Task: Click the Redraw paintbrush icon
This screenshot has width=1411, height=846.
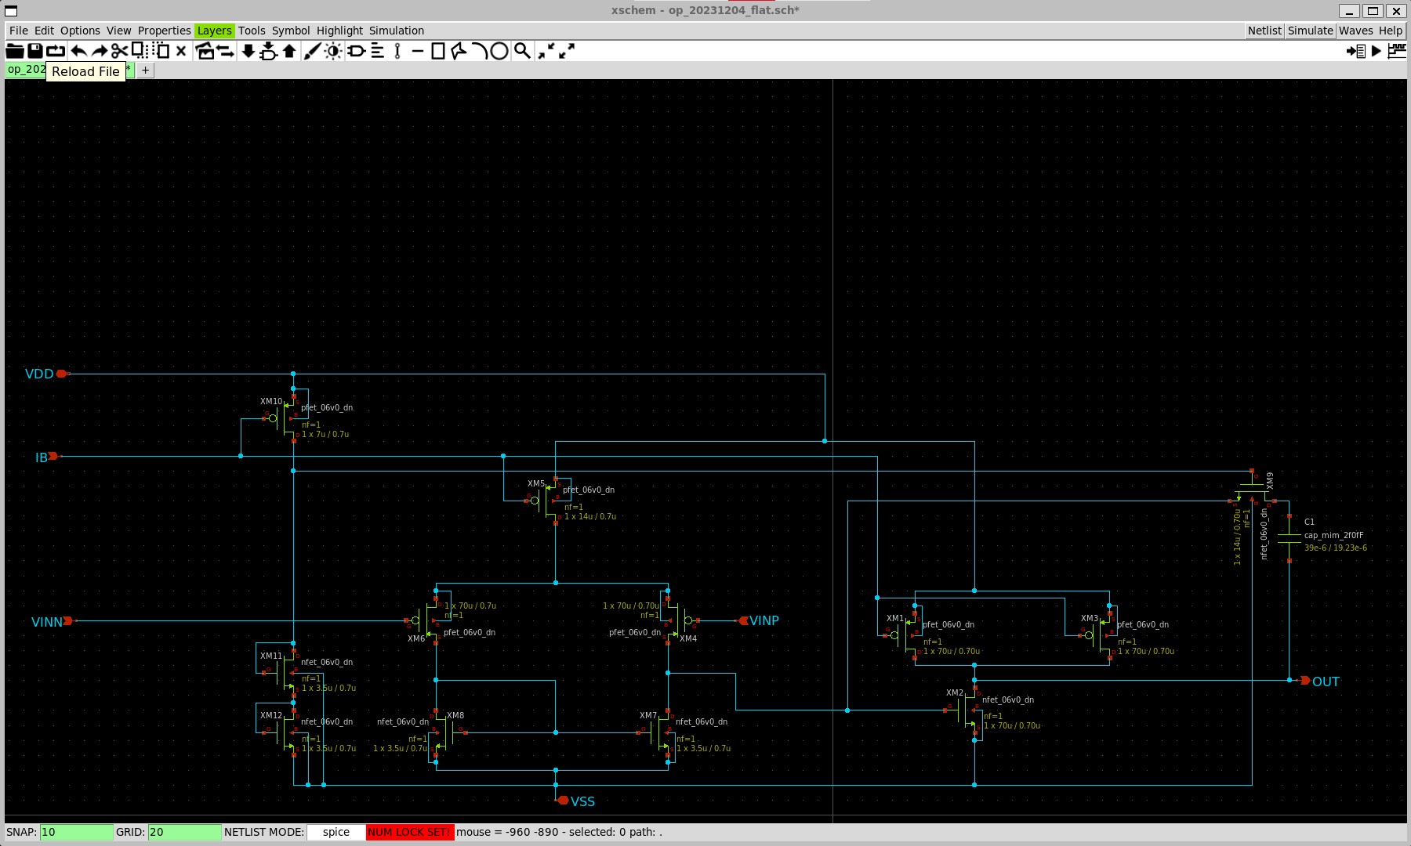Action: 312,51
